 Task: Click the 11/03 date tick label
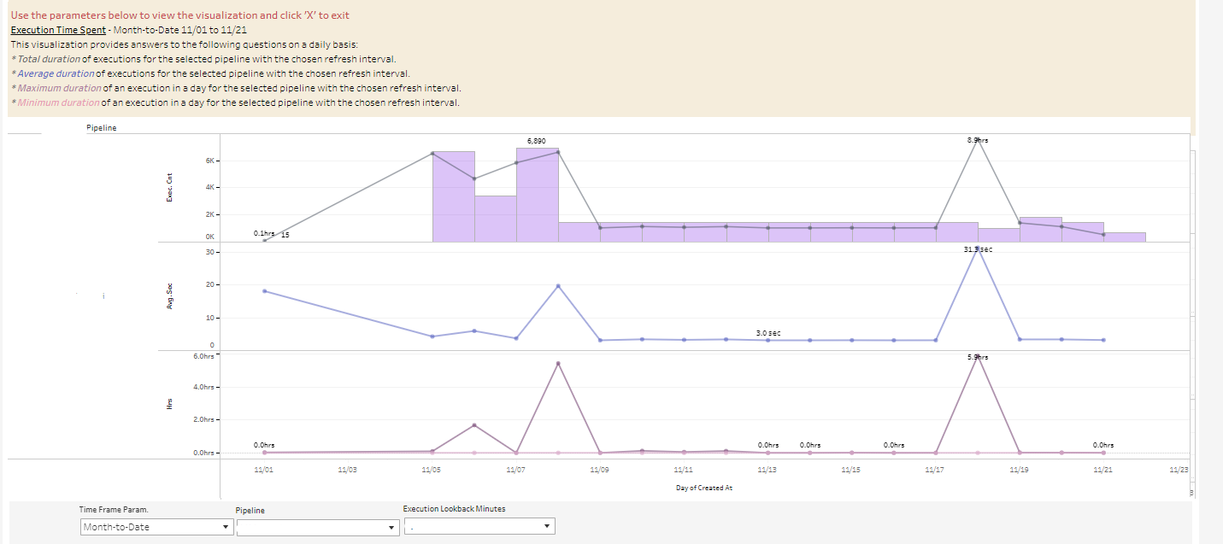click(348, 470)
